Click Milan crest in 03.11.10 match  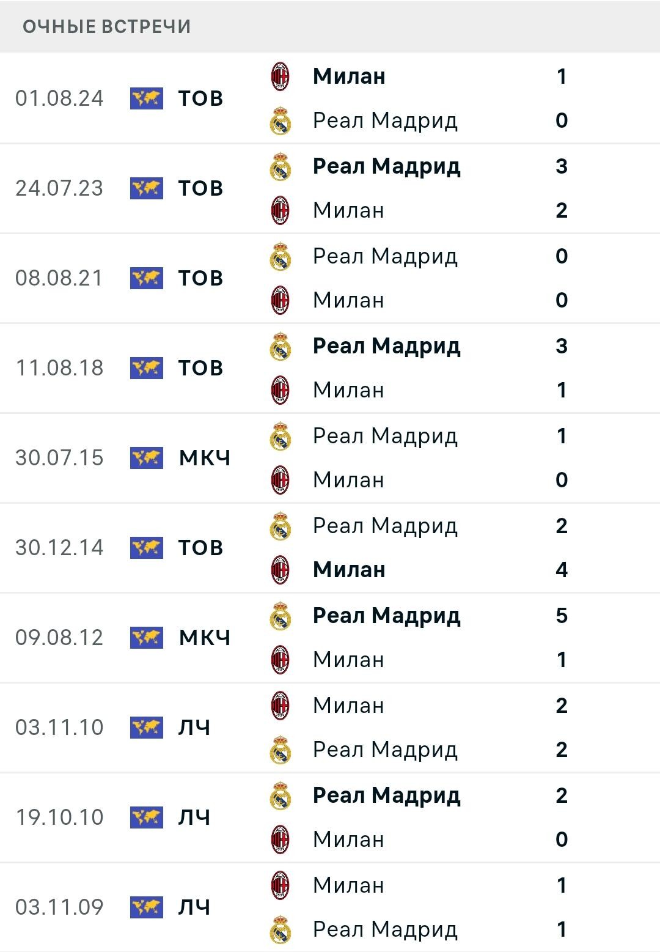tap(280, 706)
